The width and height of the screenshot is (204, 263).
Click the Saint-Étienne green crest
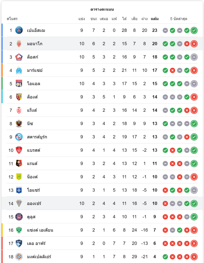19,230
